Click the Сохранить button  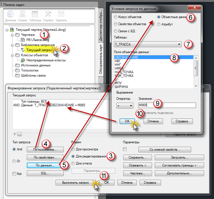[x=137, y=157]
